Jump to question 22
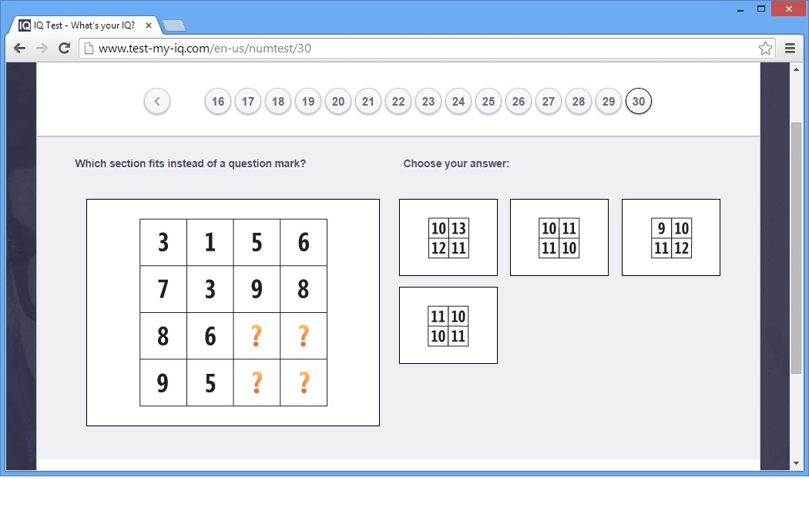Screen dimensions: 809x518 point(398,101)
